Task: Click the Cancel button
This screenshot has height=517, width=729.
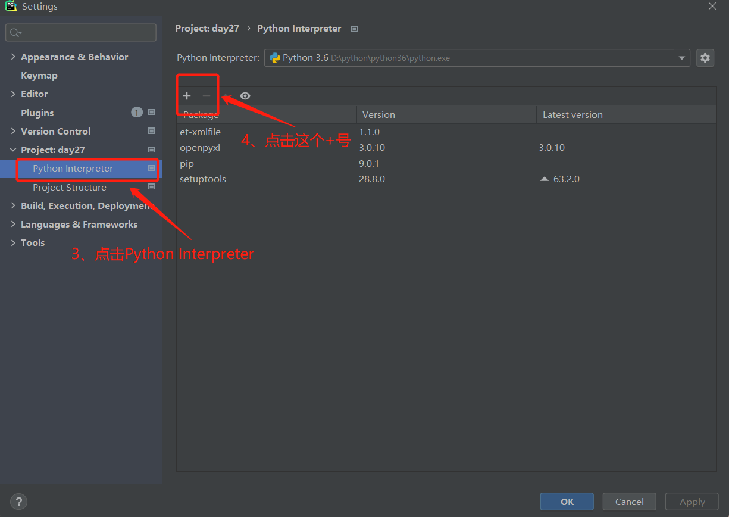Action: click(x=629, y=502)
